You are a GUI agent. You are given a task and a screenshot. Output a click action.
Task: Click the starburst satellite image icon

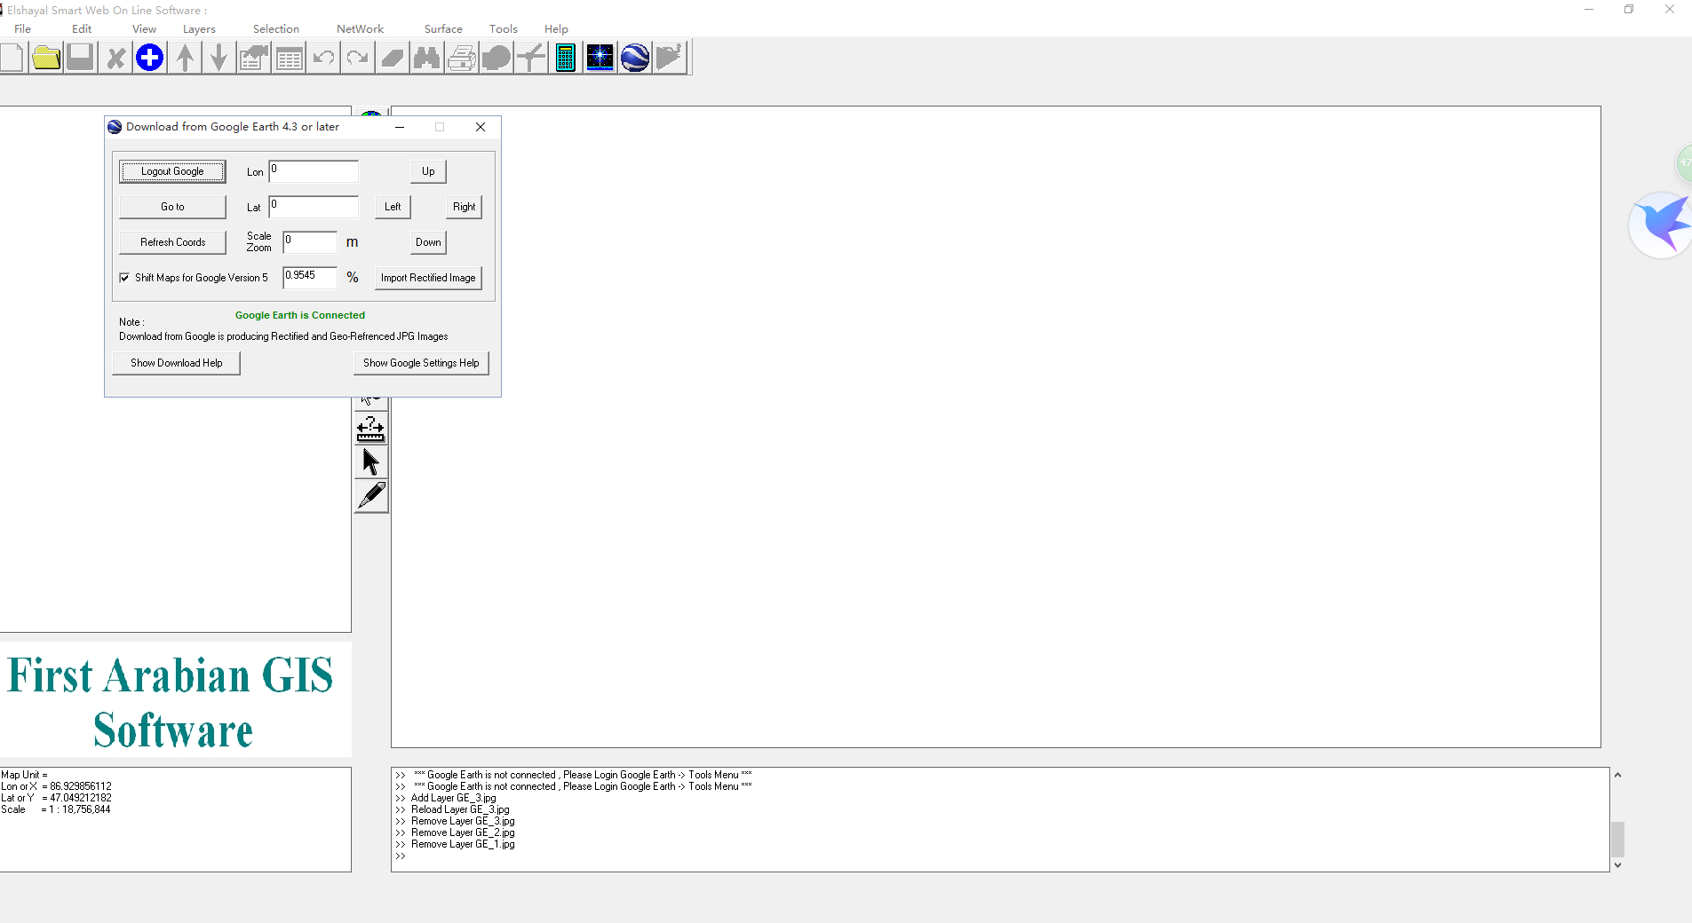(600, 58)
